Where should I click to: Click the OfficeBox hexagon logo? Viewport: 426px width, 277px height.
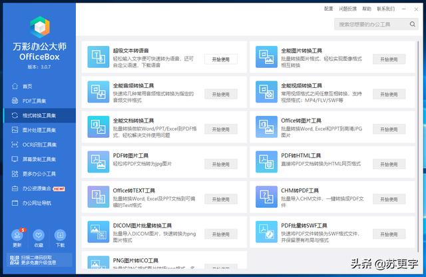point(40,27)
